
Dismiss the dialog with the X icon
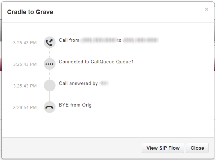point(207,9)
